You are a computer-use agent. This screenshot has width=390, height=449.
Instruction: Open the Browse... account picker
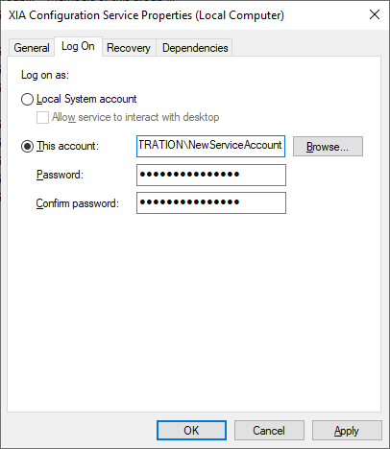pos(328,147)
